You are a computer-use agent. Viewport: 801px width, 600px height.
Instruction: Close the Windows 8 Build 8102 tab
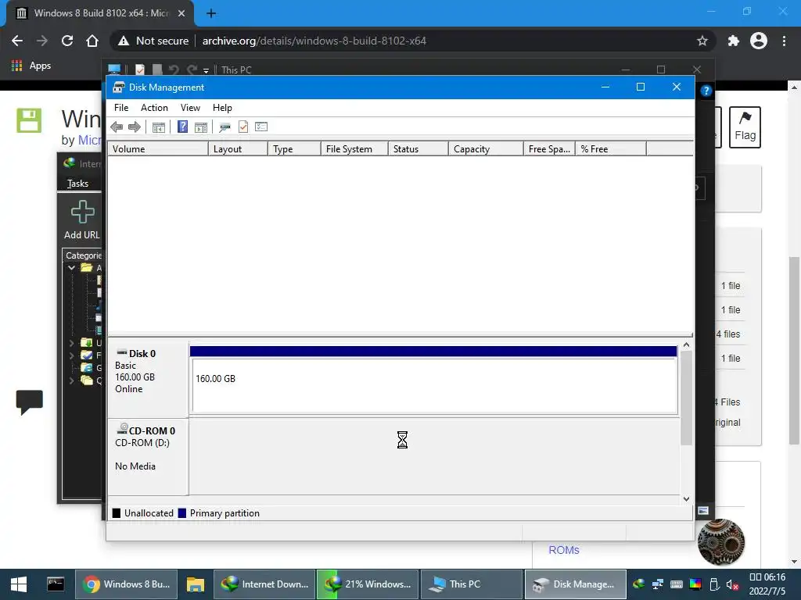click(181, 13)
